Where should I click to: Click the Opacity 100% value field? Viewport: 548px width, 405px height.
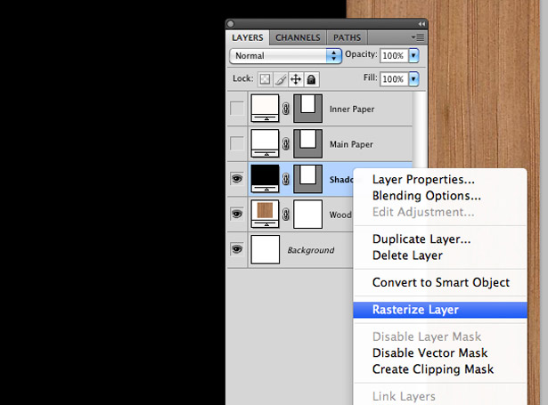tap(394, 55)
